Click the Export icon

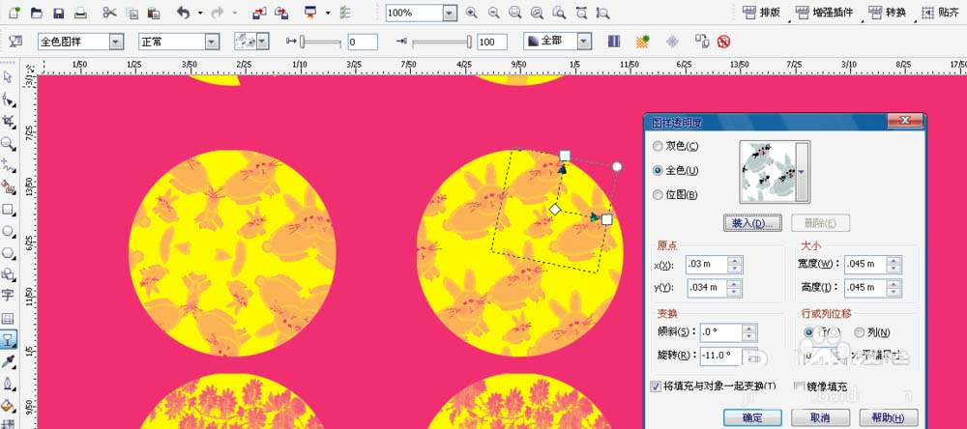click(x=281, y=13)
